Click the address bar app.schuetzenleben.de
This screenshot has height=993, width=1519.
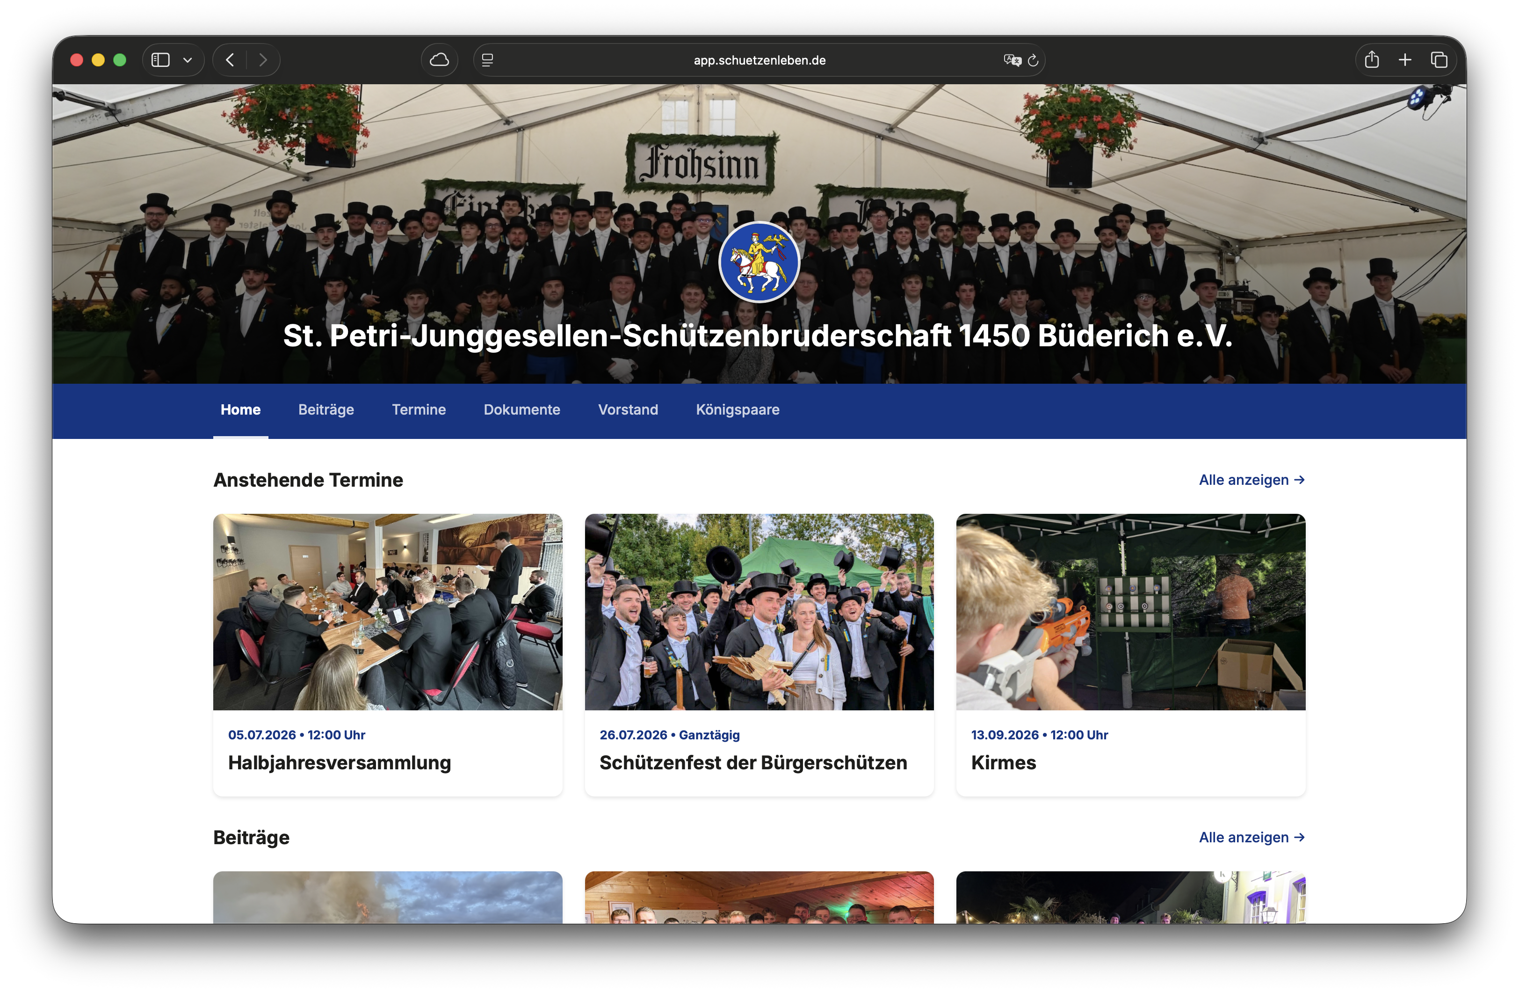point(759,60)
